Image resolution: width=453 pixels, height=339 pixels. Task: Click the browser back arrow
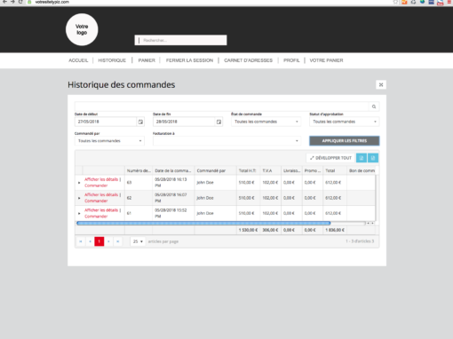4,2
